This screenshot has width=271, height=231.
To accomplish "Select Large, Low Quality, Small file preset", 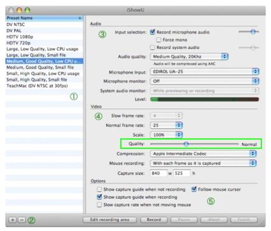I will pyautogui.click(x=44, y=55).
